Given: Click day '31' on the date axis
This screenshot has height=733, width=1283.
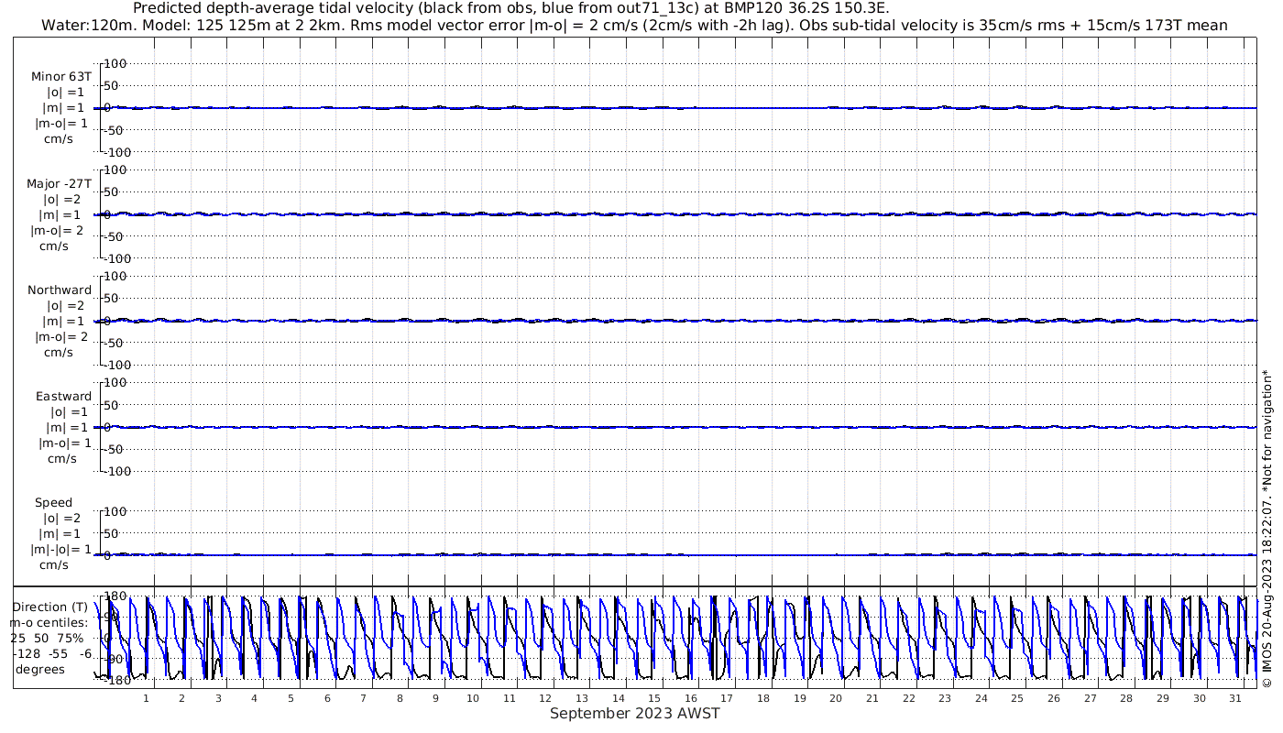Looking at the screenshot, I should point(1235,698).
